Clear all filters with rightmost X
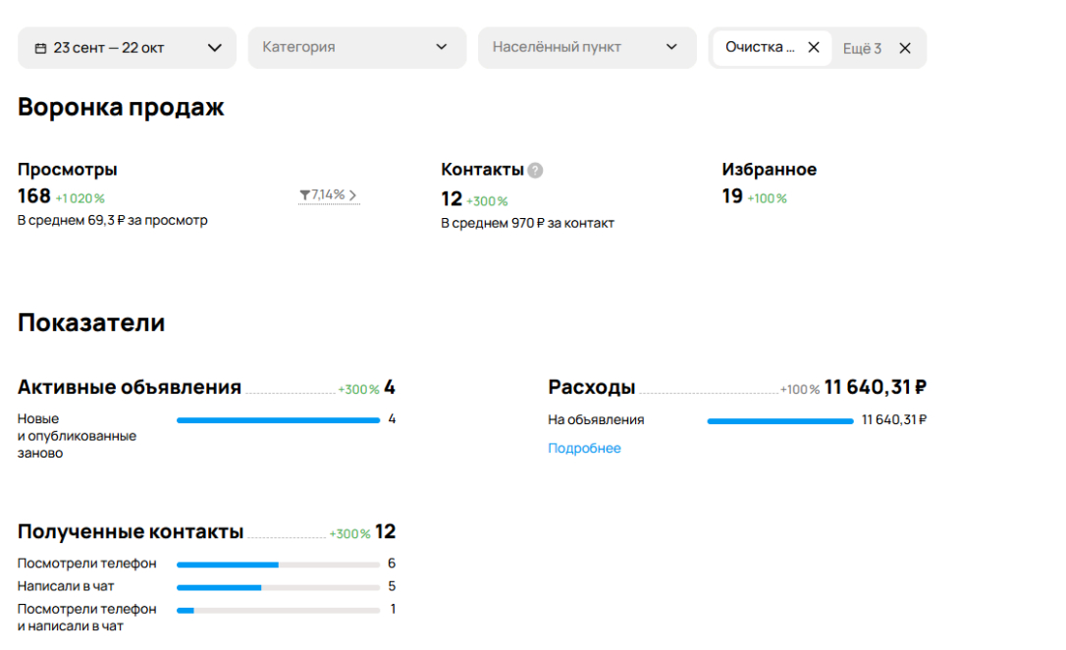Viewport: 1066px width, 650px height. click(x=905, y=48)
